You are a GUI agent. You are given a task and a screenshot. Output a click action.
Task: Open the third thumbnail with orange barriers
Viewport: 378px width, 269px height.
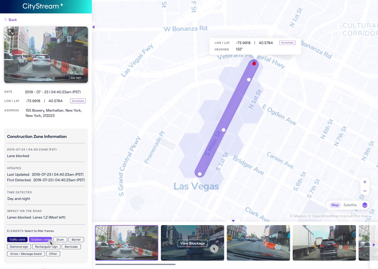click(258, 243)
